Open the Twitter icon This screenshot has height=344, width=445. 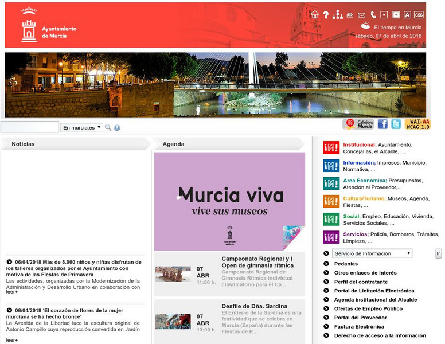[x=396, y=124]
